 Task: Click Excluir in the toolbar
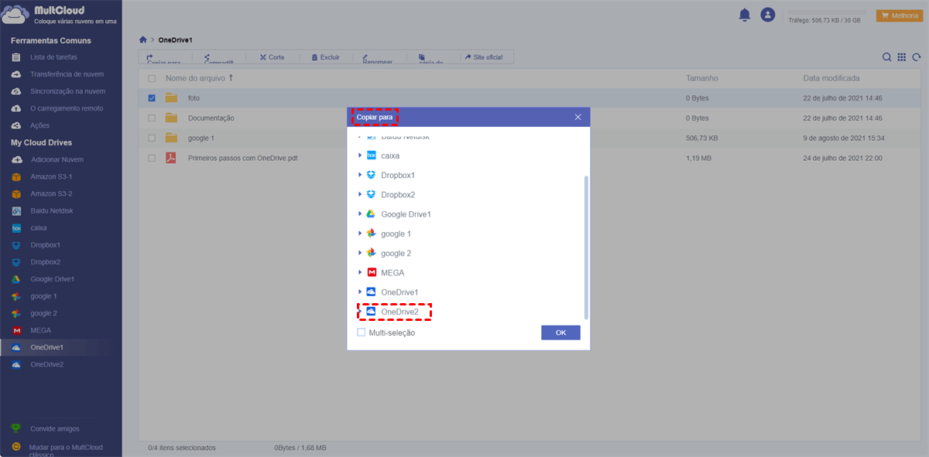click(x=325, y=57)
